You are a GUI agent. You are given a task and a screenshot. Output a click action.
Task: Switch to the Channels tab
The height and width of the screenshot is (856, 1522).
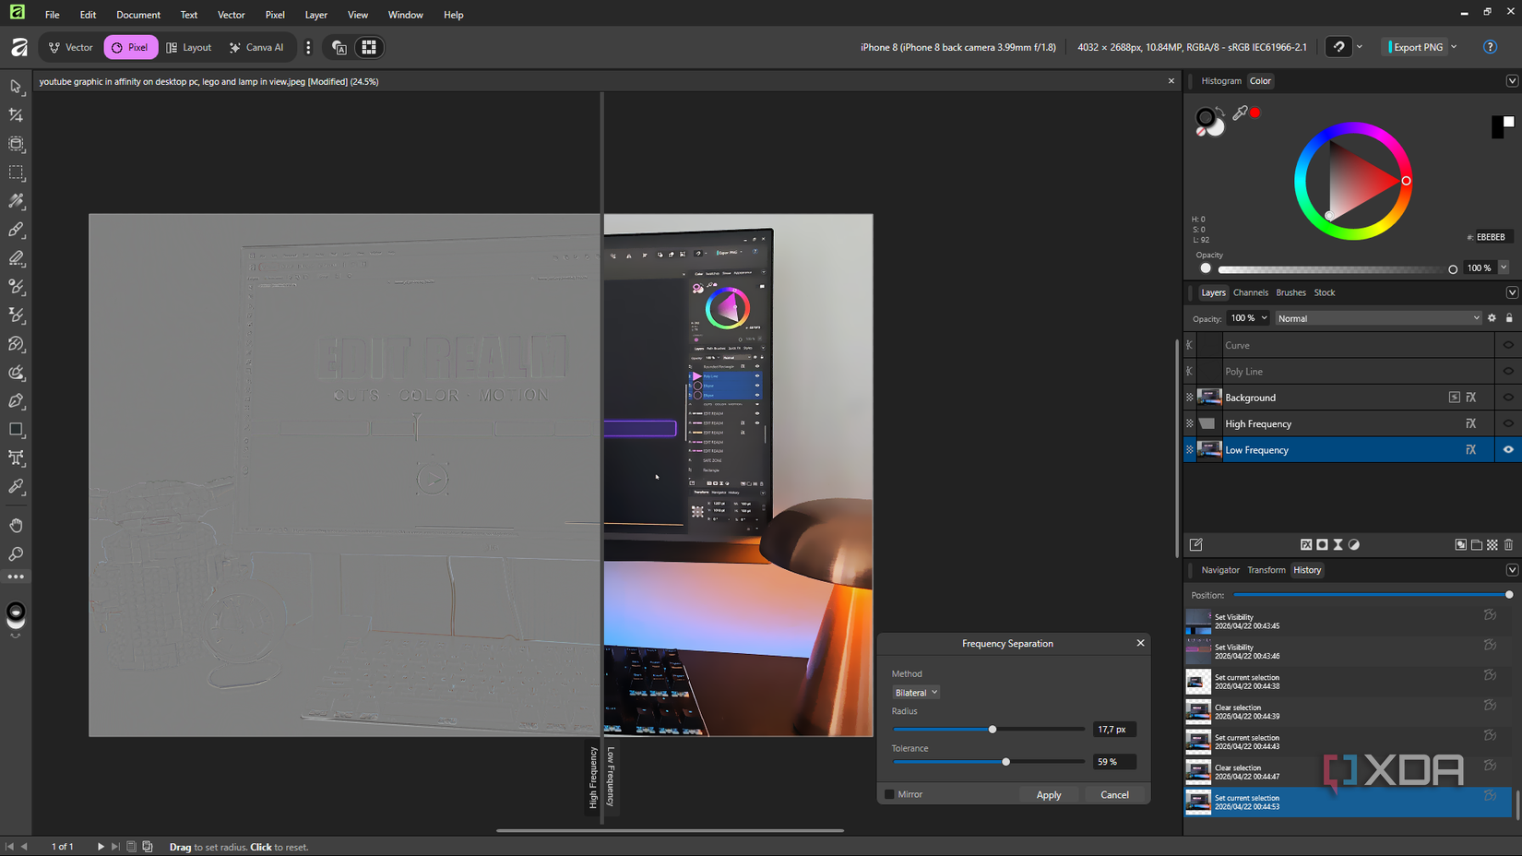pos(1250,292)
